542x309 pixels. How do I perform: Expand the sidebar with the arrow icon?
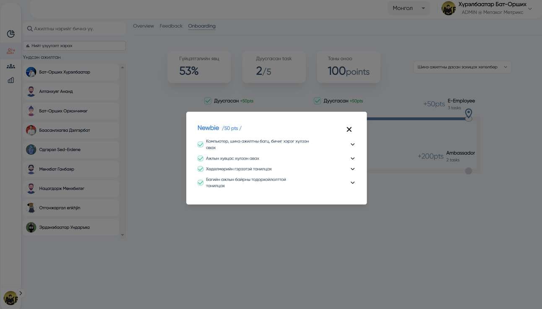pos(21,293)
